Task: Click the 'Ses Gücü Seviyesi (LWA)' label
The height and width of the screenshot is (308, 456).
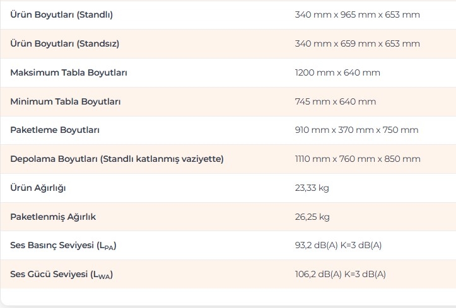Action: [x=61, y=275]
